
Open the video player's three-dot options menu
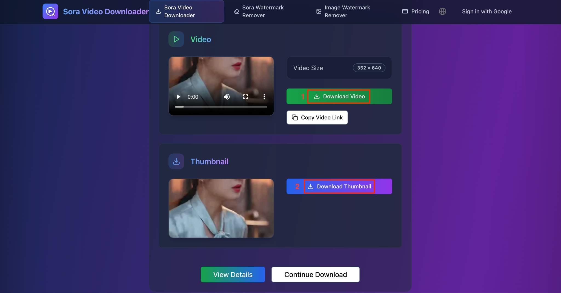(x=264, y=97)
